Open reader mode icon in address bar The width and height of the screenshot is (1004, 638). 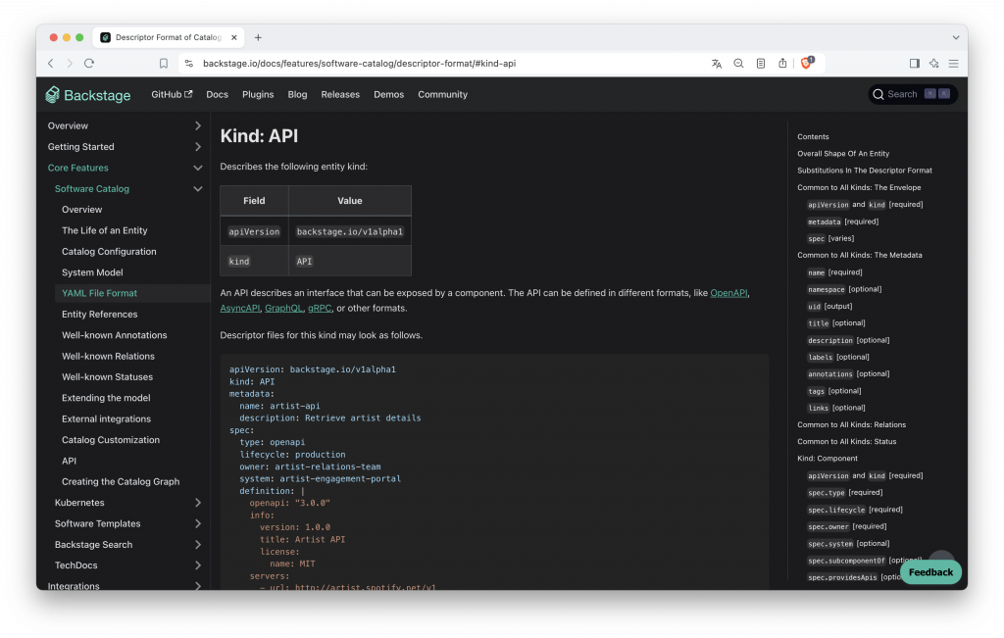tap(760, 64)
